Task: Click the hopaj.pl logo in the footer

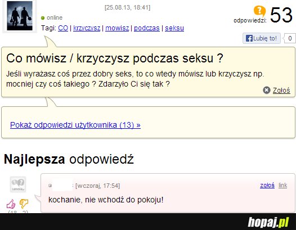Action: click(x=268, y=222)
